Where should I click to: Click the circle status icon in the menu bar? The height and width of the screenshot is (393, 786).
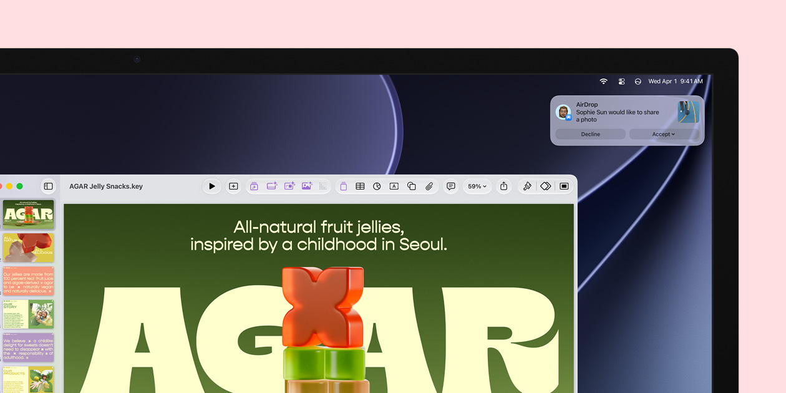tap(638, 81)
